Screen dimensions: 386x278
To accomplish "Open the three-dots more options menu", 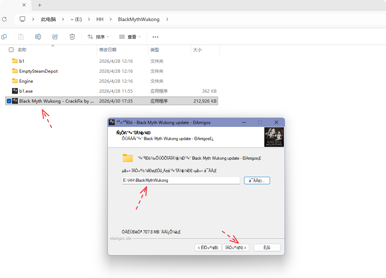I will (155, 37).
